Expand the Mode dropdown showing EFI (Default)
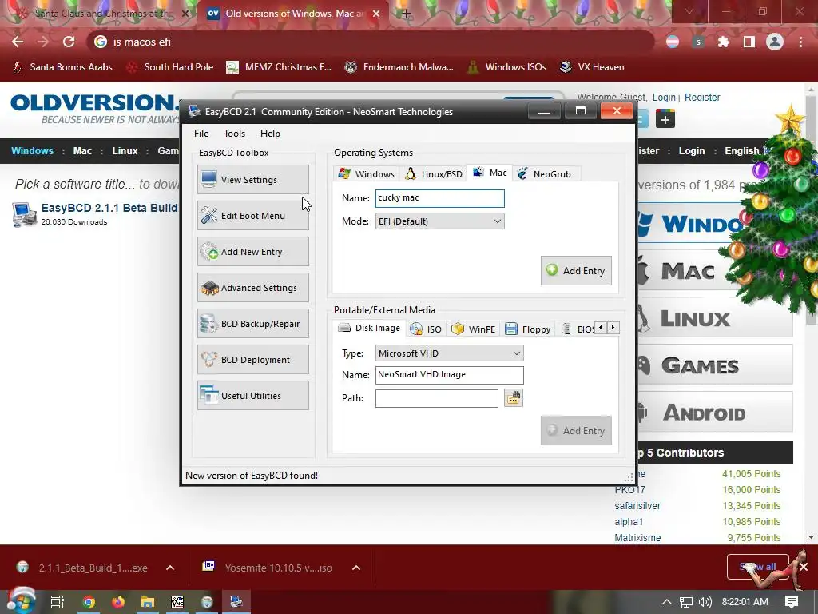Image resolution: width=818 pixels, height=614 pixels. [x=440, y=221]
